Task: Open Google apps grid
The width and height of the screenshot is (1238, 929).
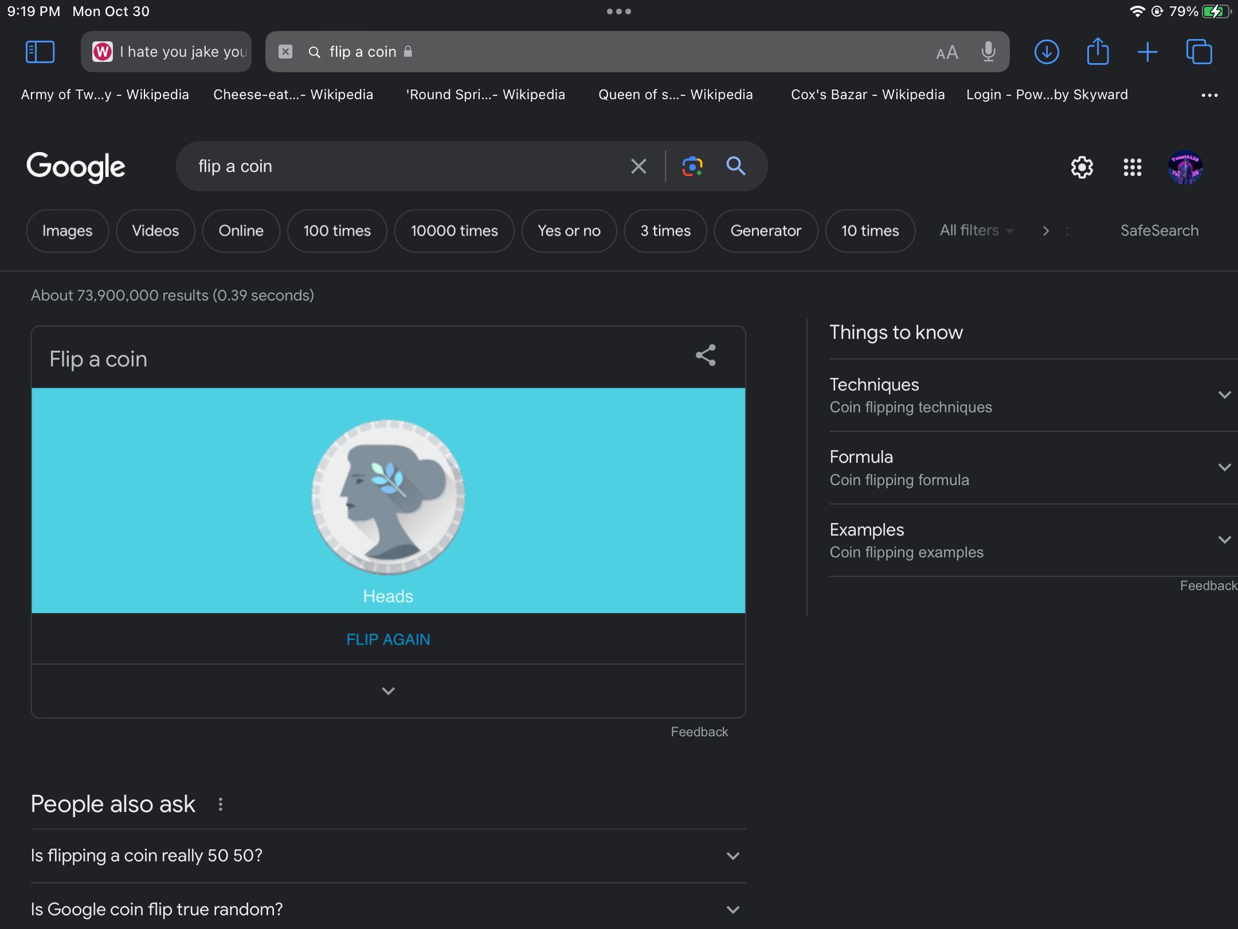Action: tap(1132, 167)
